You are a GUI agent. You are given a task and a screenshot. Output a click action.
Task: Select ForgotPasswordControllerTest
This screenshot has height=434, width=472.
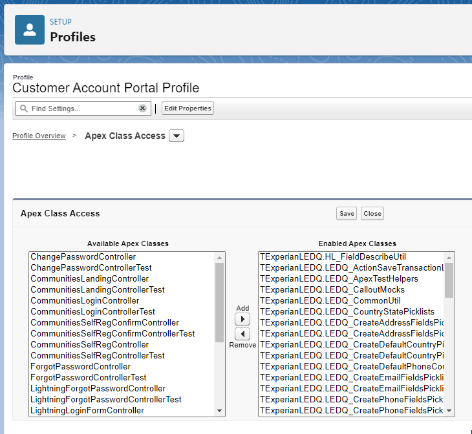122,377
